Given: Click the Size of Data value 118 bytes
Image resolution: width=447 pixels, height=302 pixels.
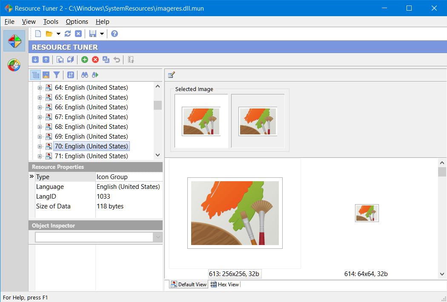Looking at the screenshot, I should click(x=110, y=206).
